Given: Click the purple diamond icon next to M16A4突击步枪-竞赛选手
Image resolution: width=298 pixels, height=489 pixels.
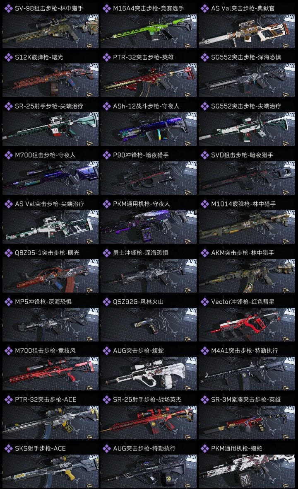Looking at the screenshot, I should (x=106, y=8).
